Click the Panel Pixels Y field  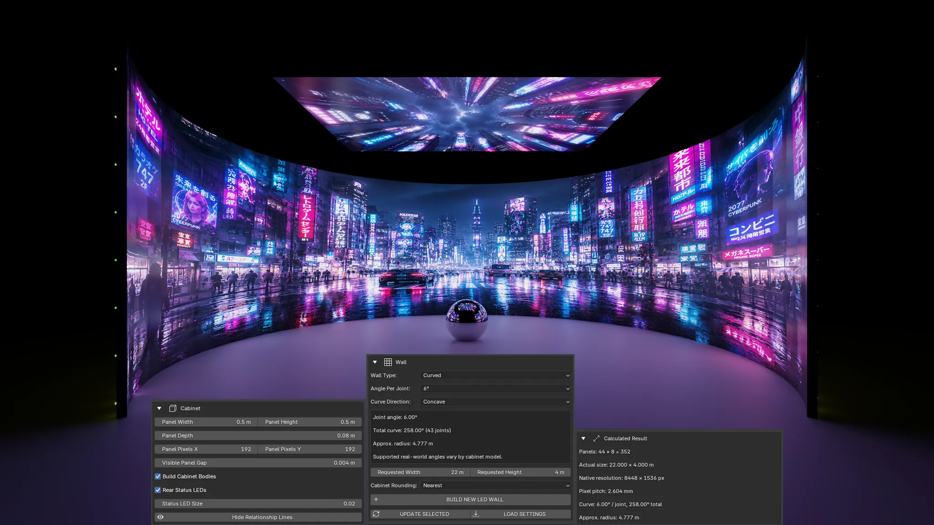(x=310, y=449)
